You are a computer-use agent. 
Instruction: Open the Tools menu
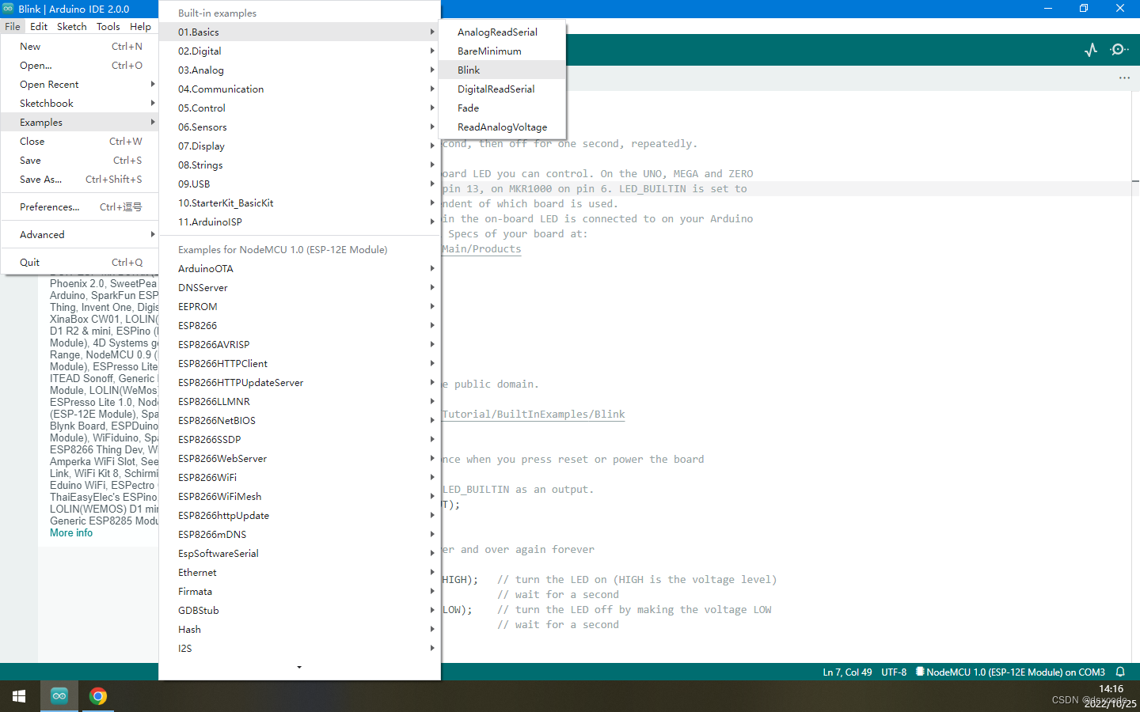click(x=108, y=26)
